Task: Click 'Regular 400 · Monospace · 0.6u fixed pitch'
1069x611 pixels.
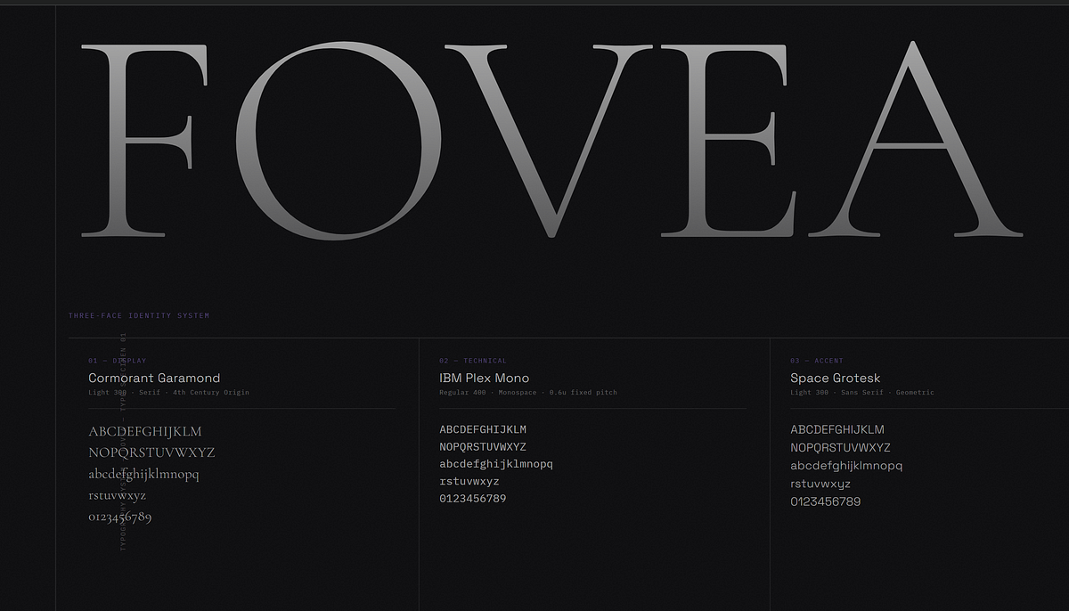Action: coord(528,393)
